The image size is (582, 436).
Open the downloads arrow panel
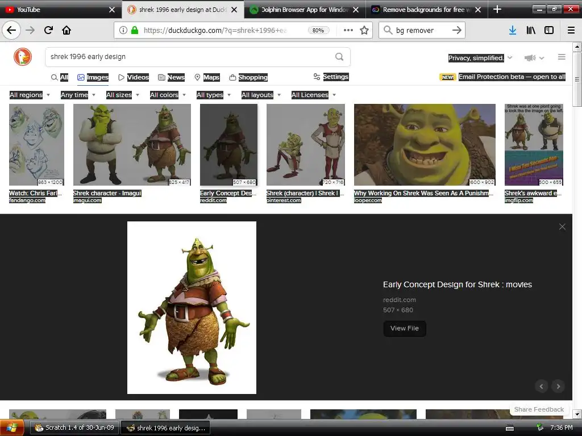512,30
